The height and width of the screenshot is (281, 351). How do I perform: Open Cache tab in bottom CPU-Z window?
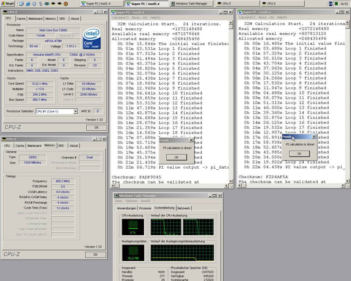[20, 146]
